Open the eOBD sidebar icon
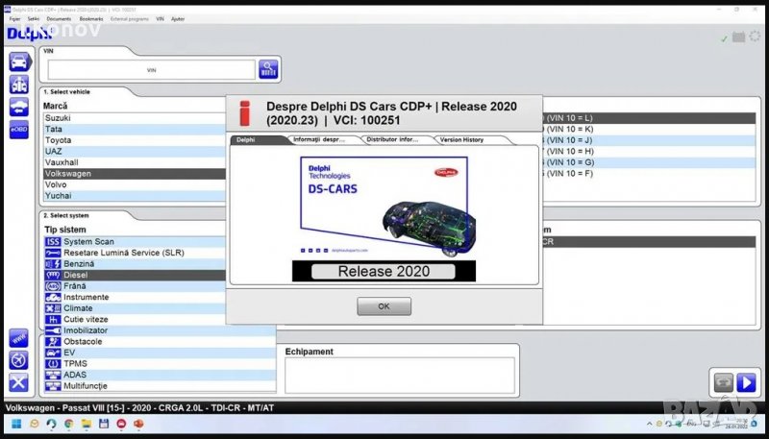The height and width of the screenshot is (439, 769). pos(18,129)
